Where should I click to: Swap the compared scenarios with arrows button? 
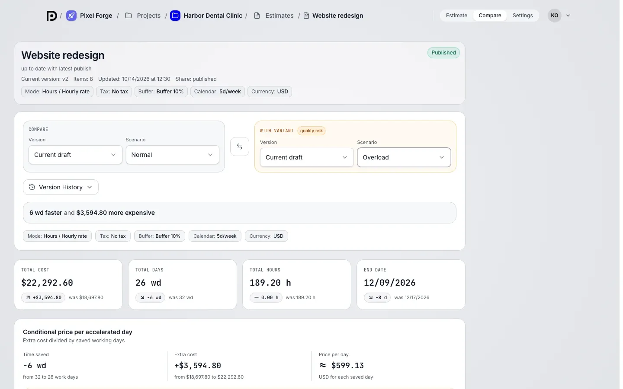coord(240,147)
